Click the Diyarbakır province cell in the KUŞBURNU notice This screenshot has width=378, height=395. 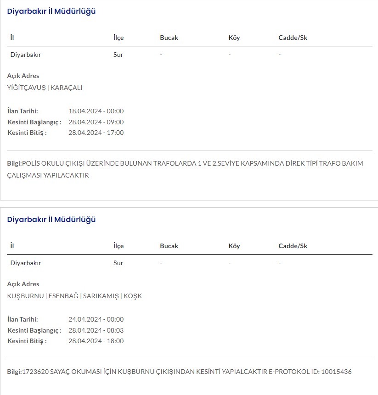[x=26, y=263]
